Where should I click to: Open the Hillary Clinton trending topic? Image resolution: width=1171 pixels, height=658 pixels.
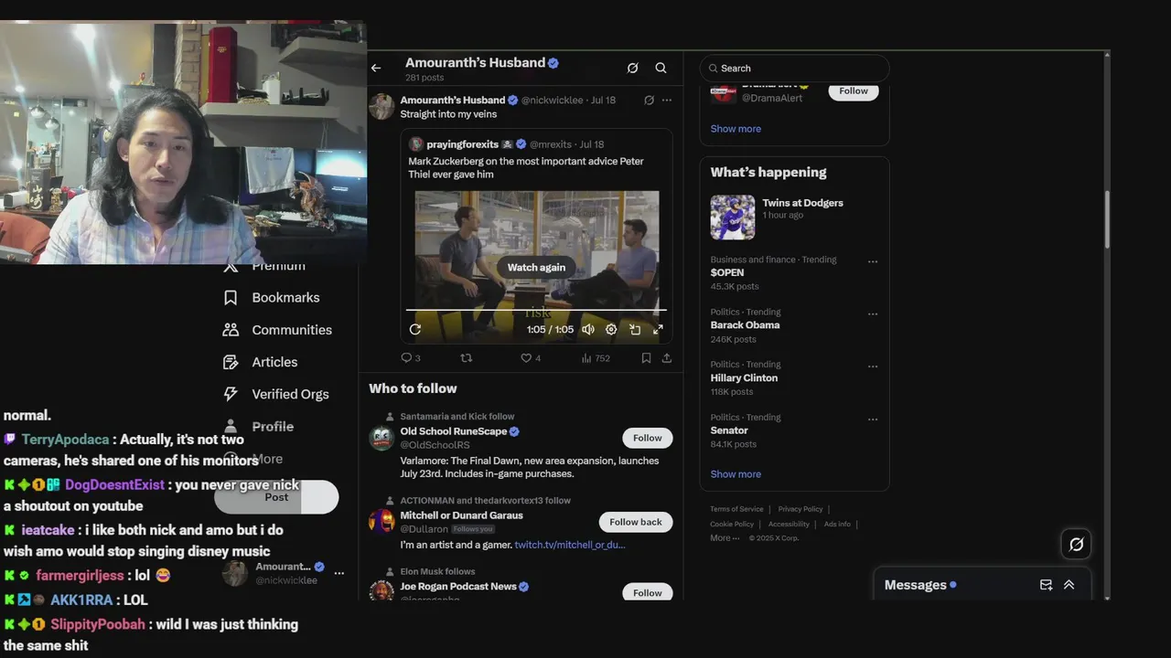(744, 378)
